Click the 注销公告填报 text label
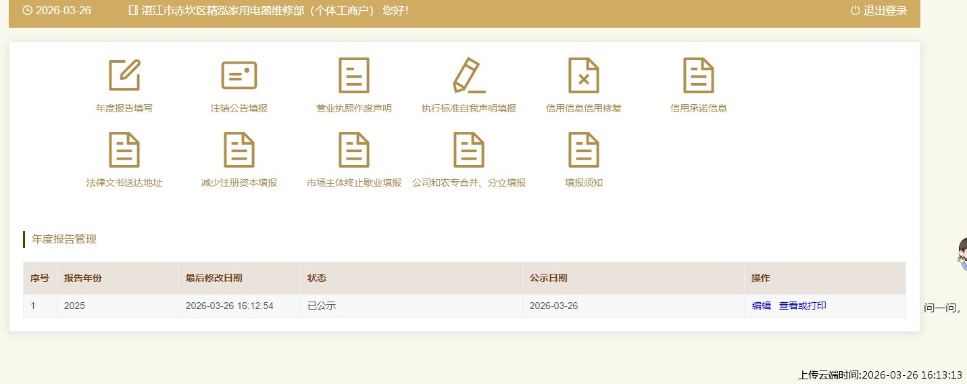The image size is (967, 384). 239,108
